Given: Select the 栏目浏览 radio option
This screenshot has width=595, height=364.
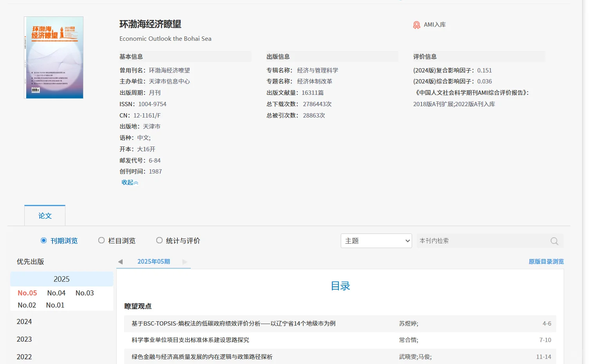Looking at the screenshot, I should (101, 240).
